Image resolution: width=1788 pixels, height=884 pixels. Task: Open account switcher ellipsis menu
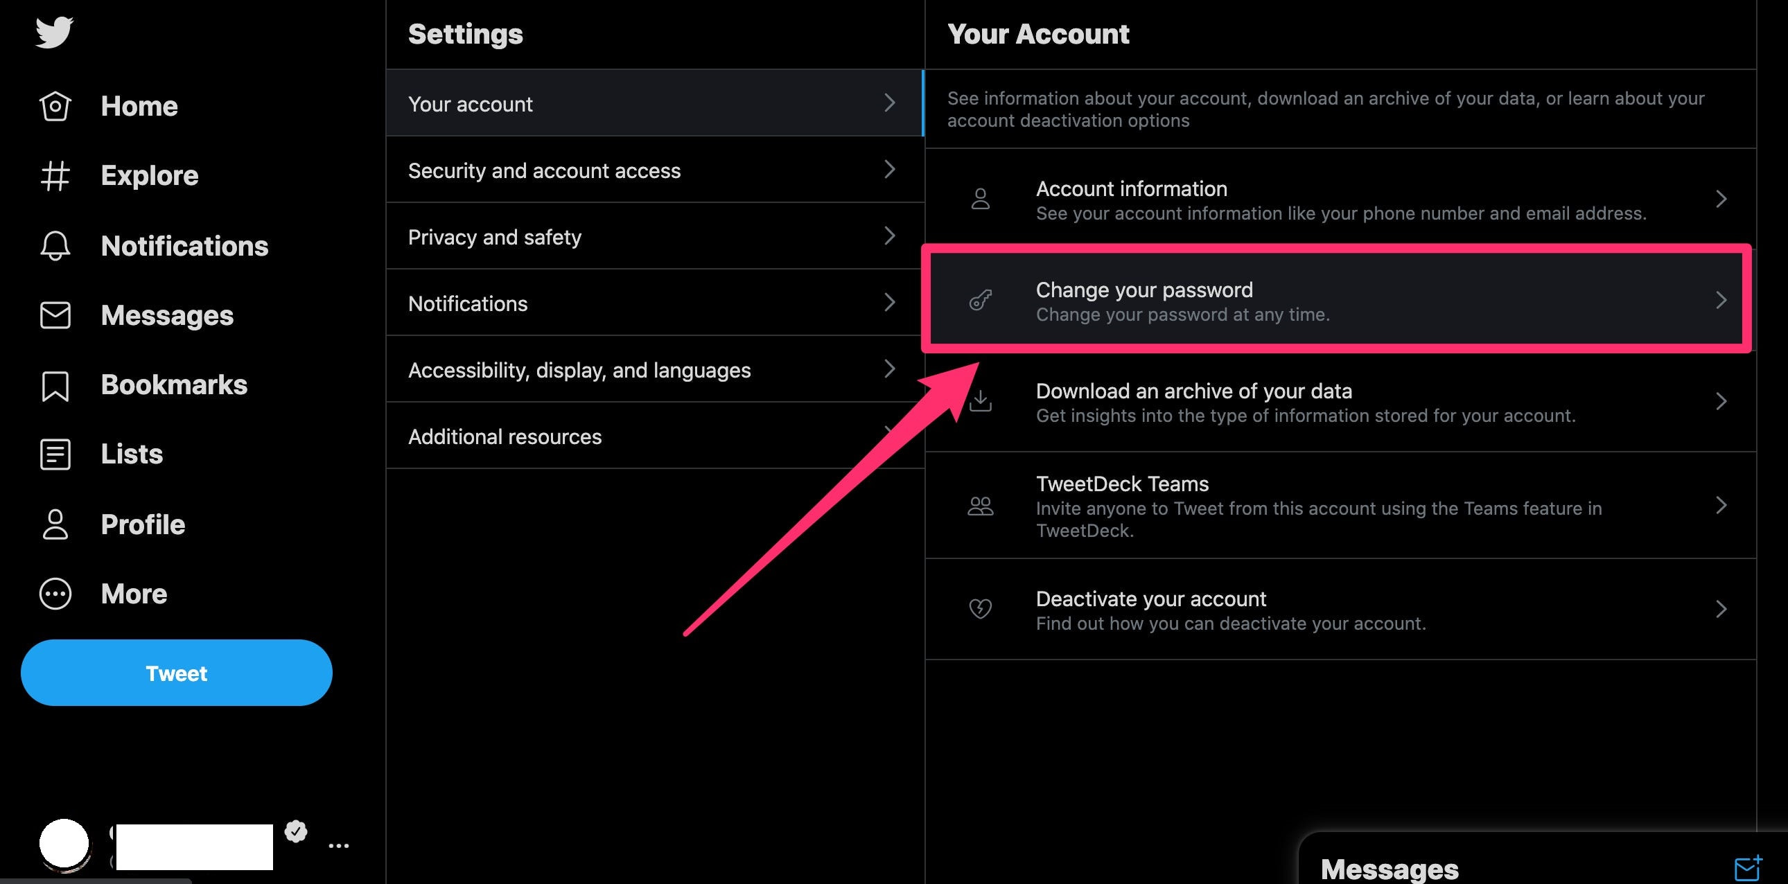point(339,845)
